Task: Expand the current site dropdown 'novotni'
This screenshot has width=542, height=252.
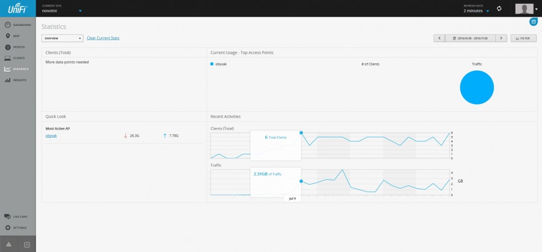Action: pos(80,11)
